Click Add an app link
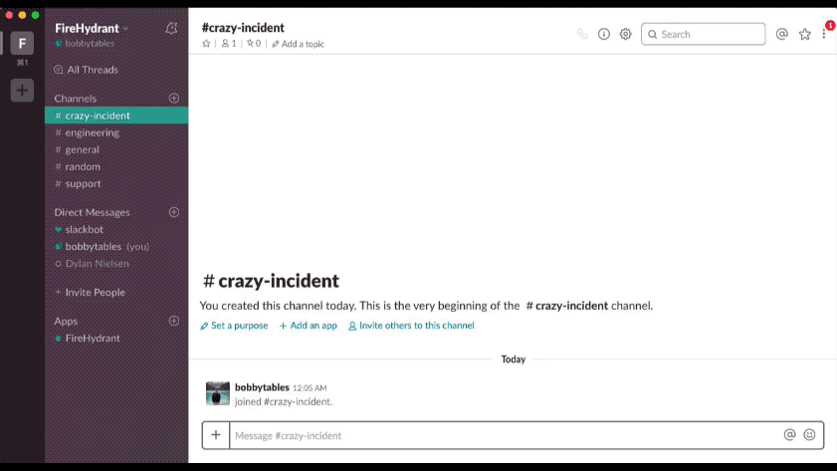837x471 pixels. pos(308,326)
